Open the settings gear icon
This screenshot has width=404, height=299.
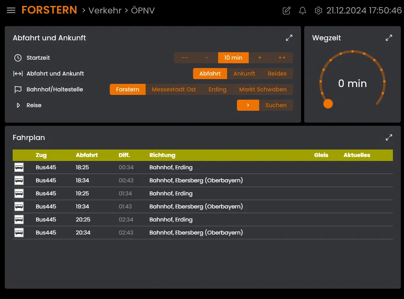pyautogui.click(x=318, y=11)
